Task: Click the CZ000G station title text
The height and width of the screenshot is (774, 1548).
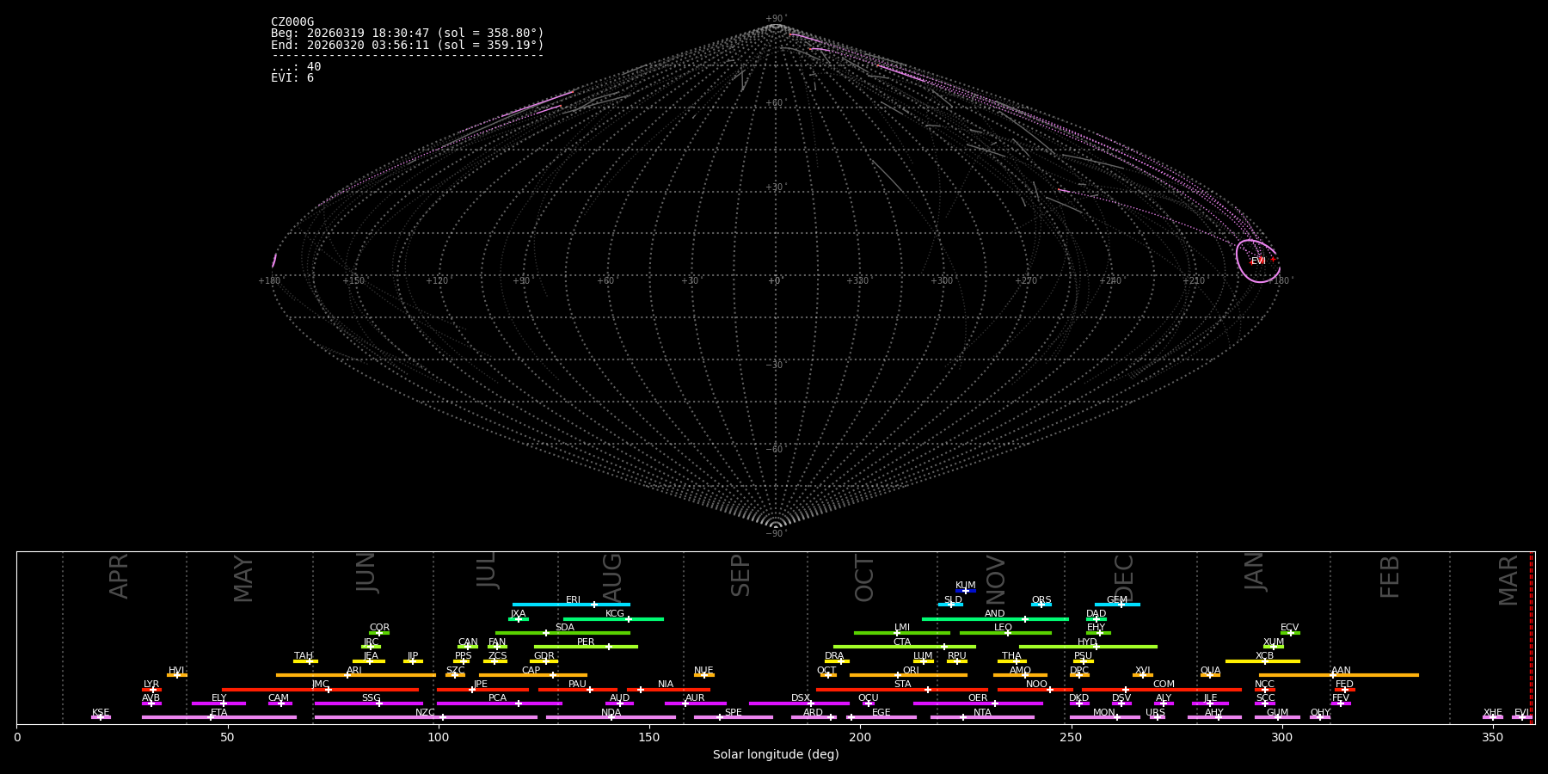Action: point(292,22)
